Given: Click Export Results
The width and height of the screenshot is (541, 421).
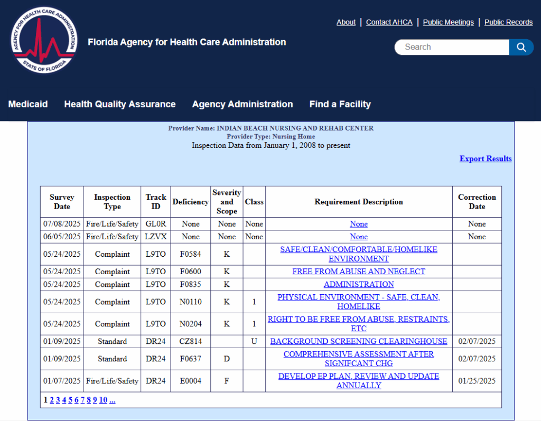Looking at the screenshot, I should (x=485, y=158).
